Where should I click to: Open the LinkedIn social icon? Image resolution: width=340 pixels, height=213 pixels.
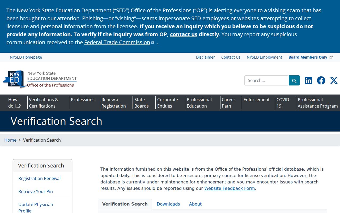[x=308, y=80]
